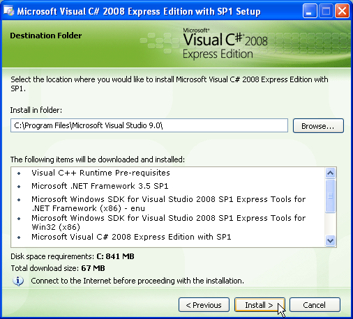
Task: Click the 'Install in folder:' label
Action: 36,110
